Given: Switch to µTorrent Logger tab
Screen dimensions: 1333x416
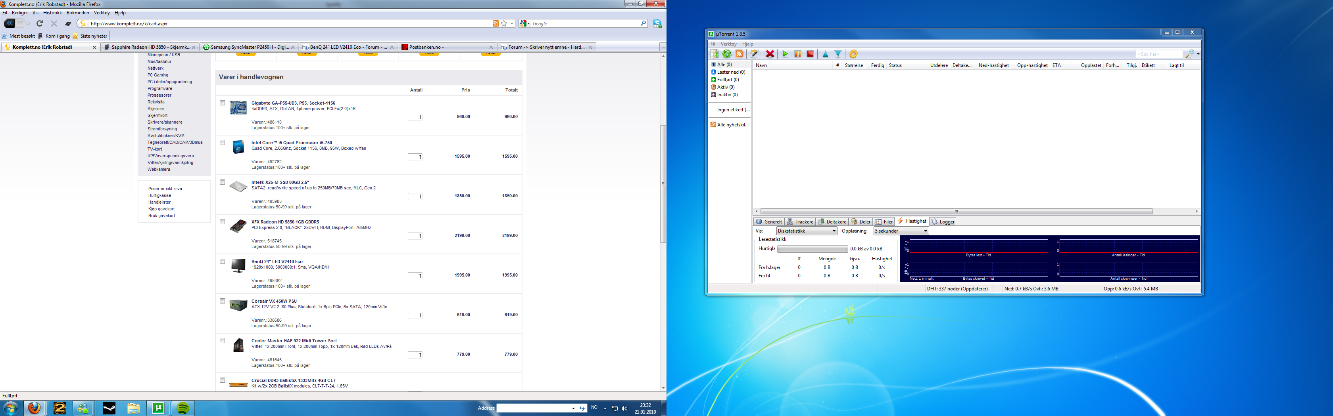Looking at the screenshot, I should pos(943,222).
